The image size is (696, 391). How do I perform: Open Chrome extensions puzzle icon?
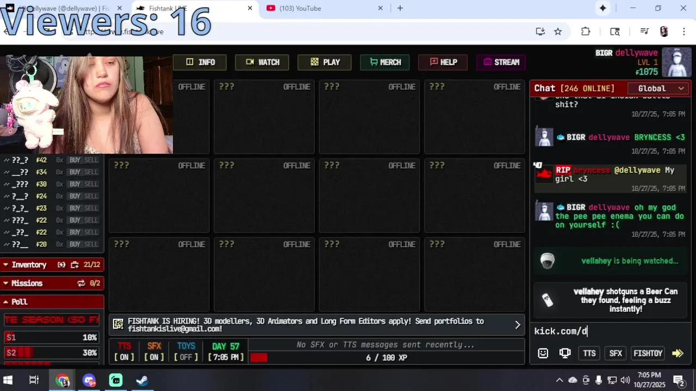[586, 31]
